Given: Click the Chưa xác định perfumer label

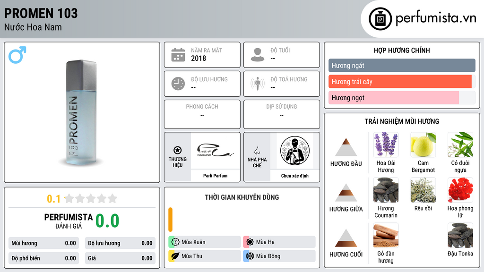Looking at the screenshot, I should (x=295, y=176).
